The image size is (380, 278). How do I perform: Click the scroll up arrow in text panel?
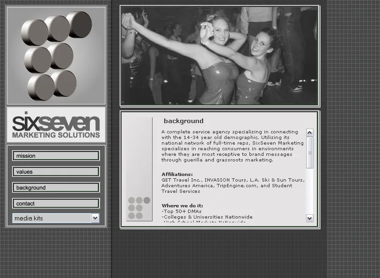pyautogui.click(x=309, y=132)
